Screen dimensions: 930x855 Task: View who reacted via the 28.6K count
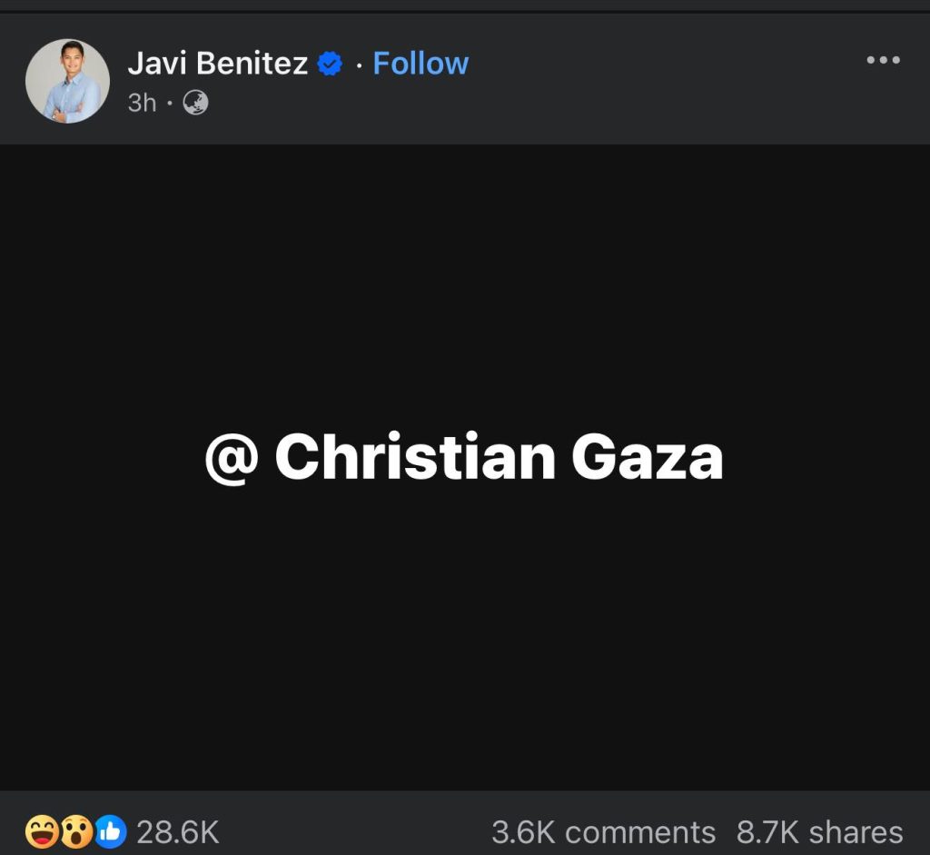[177, 831]
